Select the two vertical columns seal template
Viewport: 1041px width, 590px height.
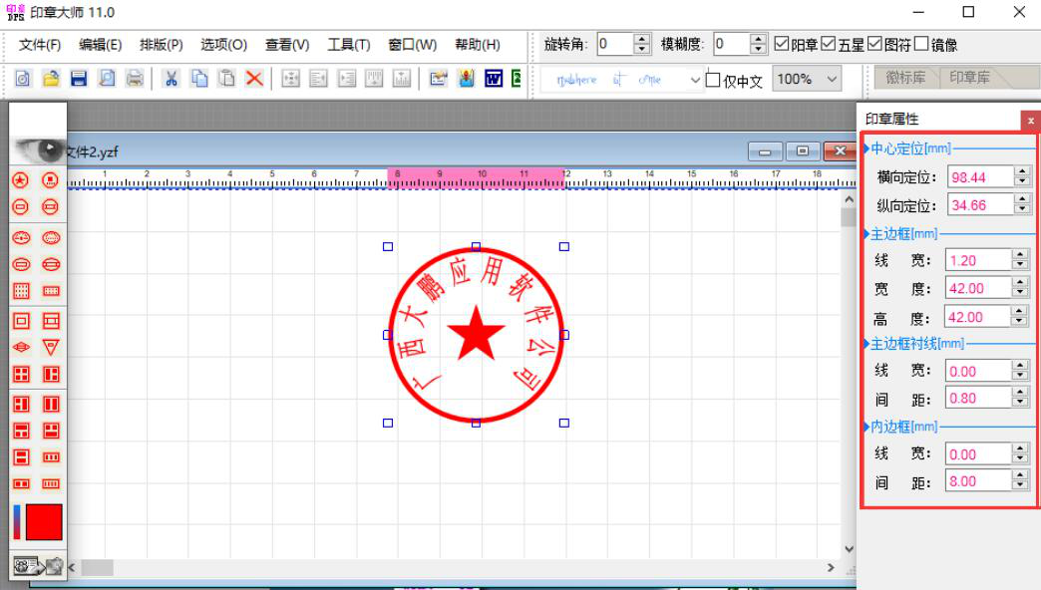(x=51, y=404)
